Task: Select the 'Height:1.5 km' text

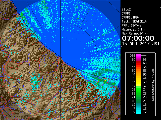Action: 133,29
